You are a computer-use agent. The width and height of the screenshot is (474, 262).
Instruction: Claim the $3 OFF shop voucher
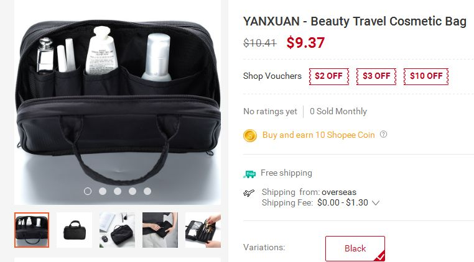pos(376,76)
